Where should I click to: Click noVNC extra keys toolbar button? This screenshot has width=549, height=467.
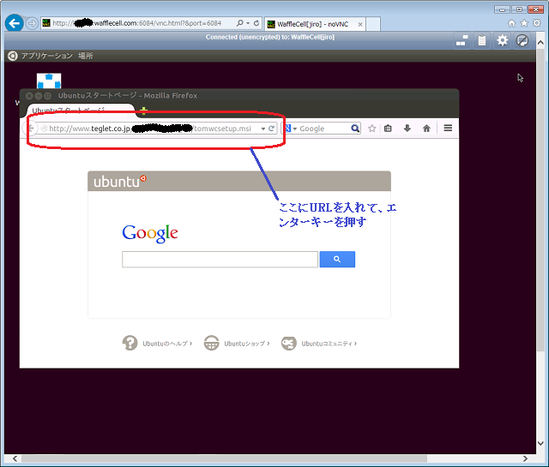click(462, 40)
